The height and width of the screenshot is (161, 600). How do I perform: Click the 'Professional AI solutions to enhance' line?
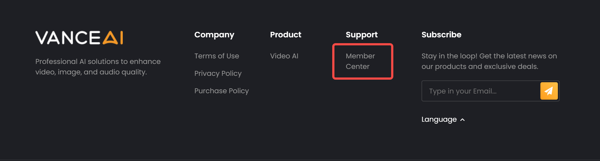(98, 61)
